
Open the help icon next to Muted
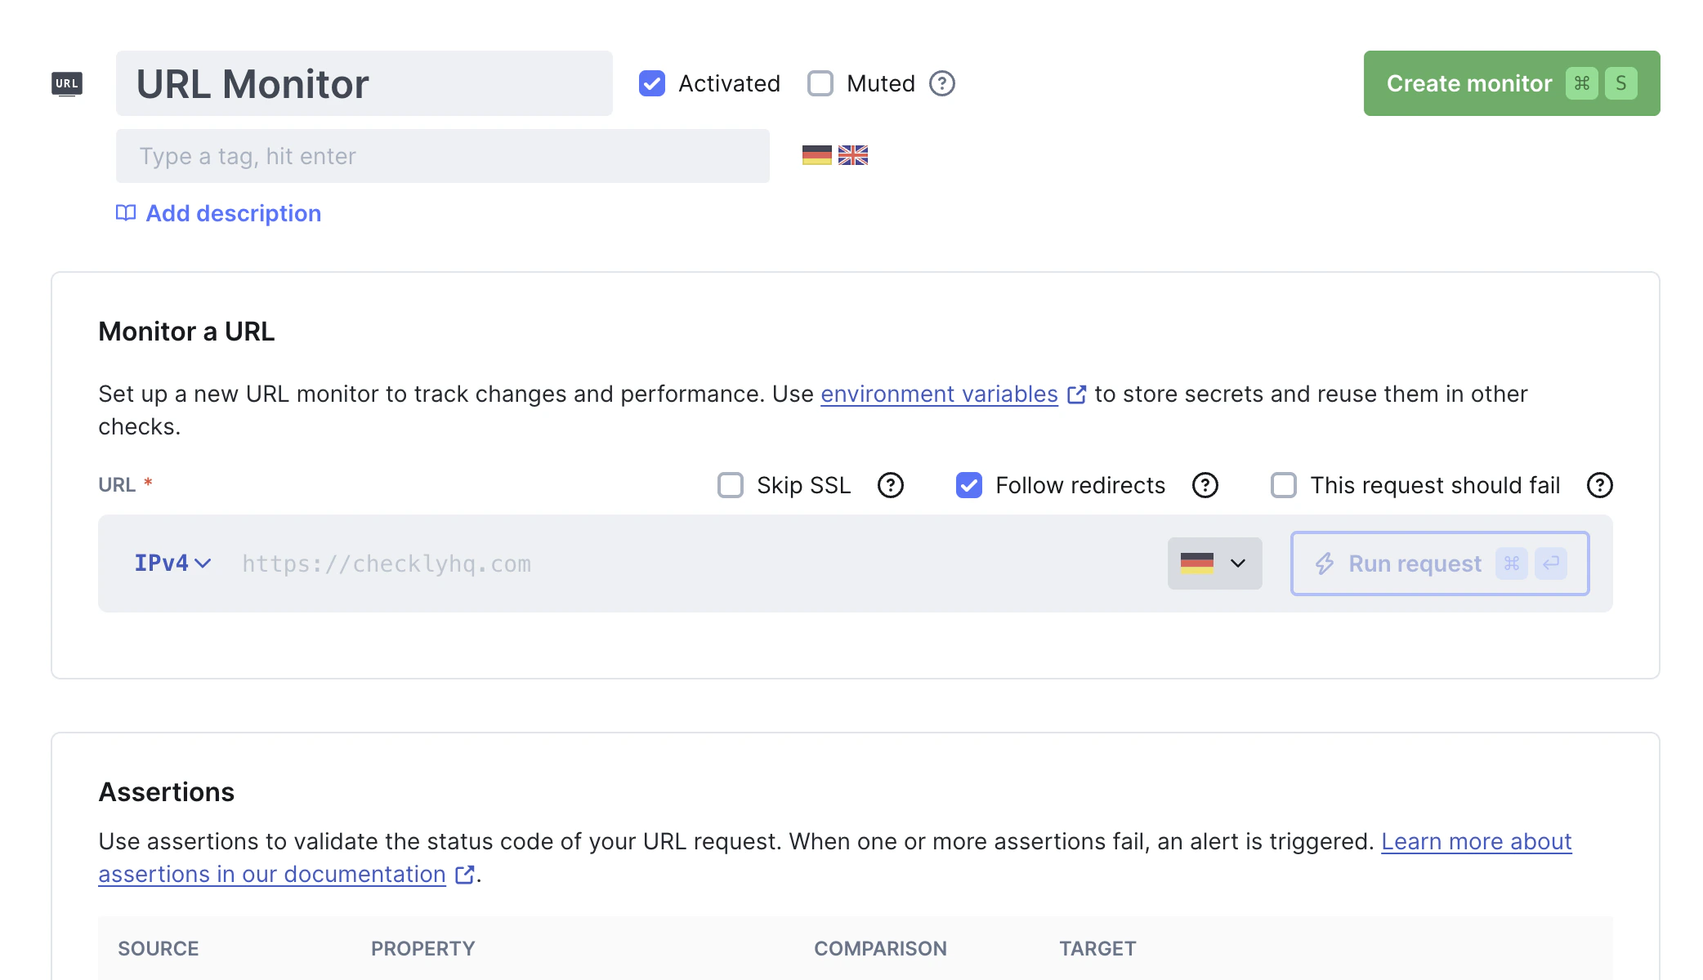(941, 83)
